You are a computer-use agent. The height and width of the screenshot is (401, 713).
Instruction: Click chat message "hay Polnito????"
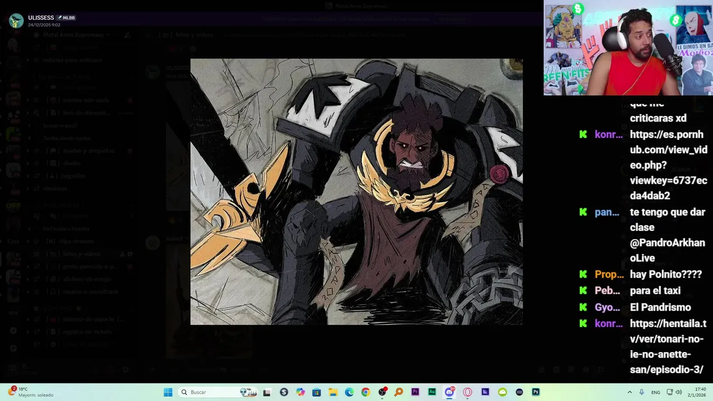(666, 274)
